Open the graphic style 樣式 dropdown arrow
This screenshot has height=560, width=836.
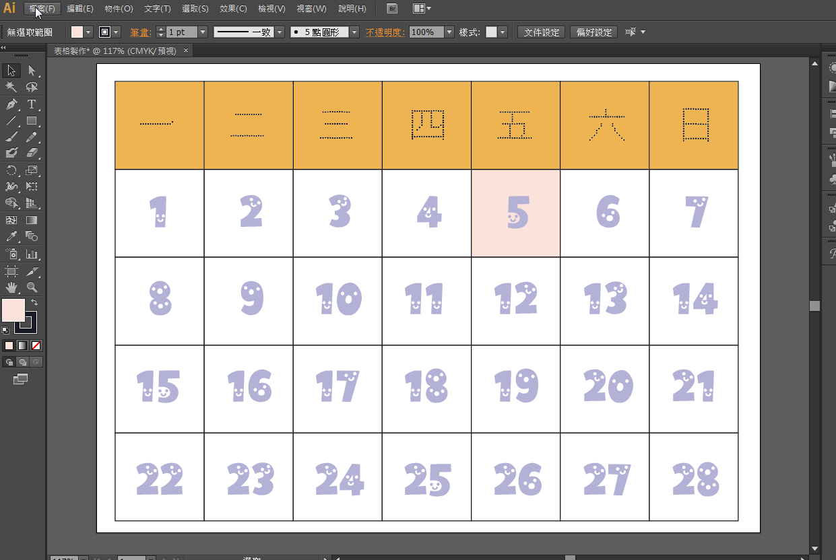(x=503, y=32)
